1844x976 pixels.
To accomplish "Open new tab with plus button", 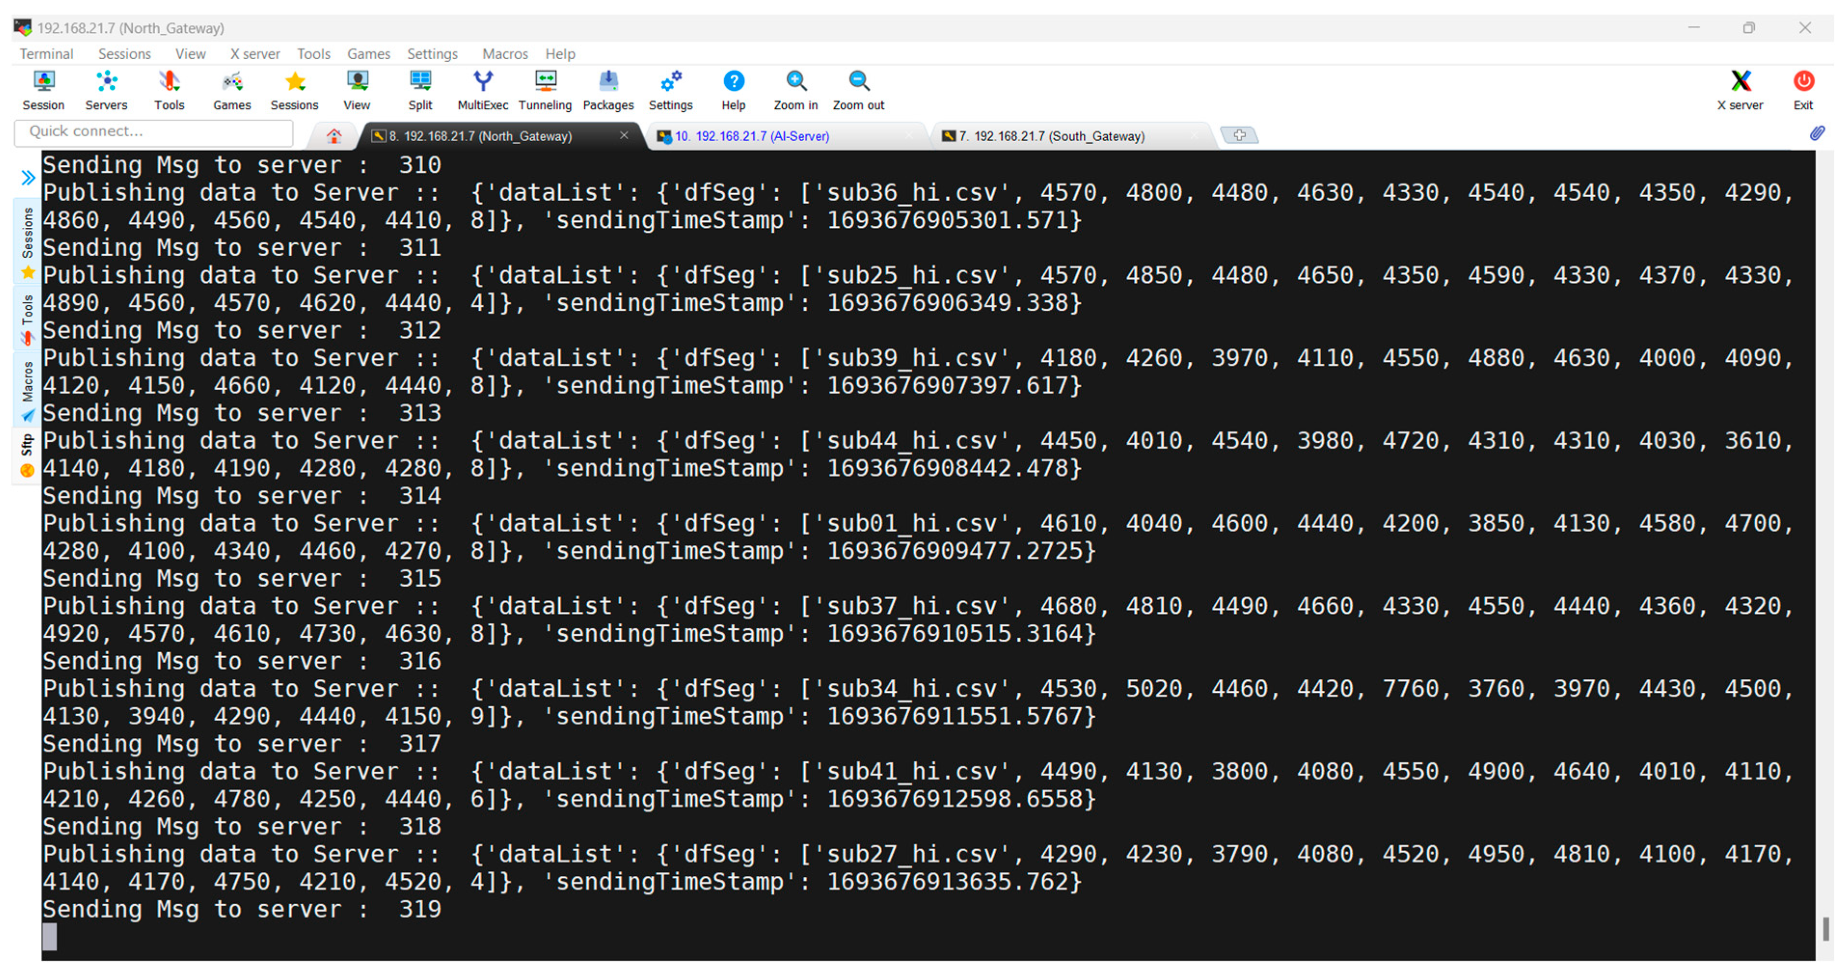I will click(1239, 135).
